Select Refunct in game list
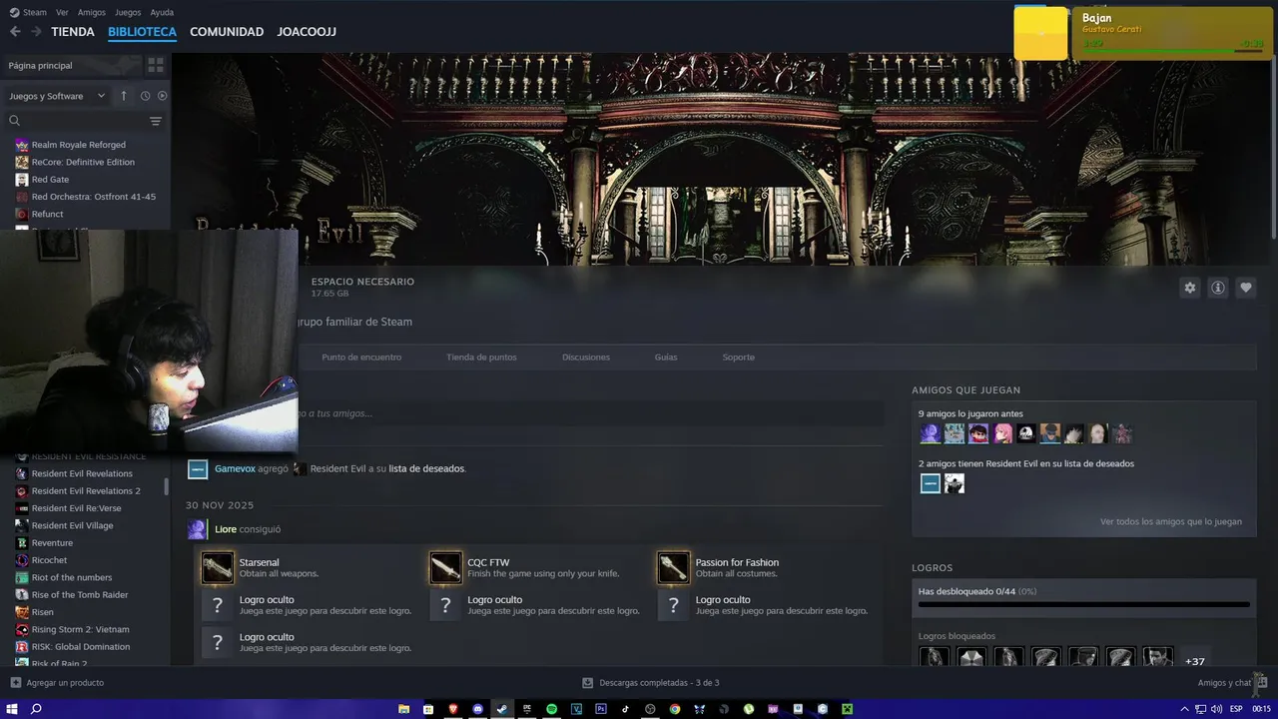1278x719 pixels. [x=47, y=214]
